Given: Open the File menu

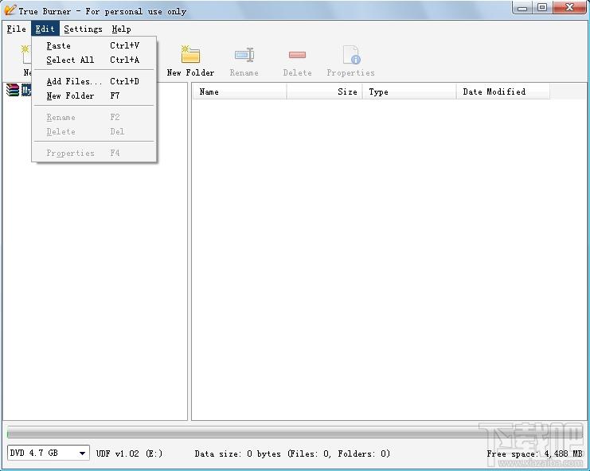Looking at the screenshot, I should point(17,29).
